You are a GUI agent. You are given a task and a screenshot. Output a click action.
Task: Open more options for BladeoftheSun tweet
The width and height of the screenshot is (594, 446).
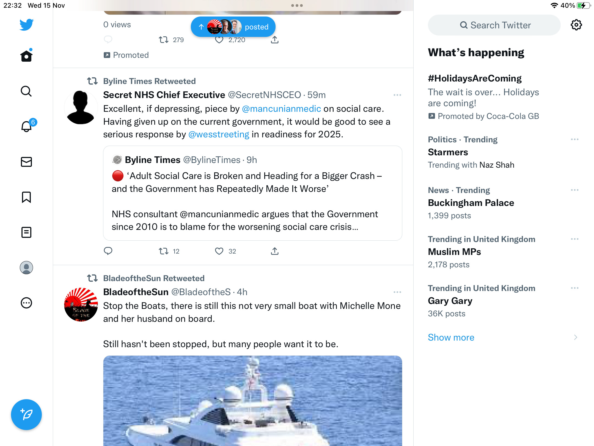397,292
